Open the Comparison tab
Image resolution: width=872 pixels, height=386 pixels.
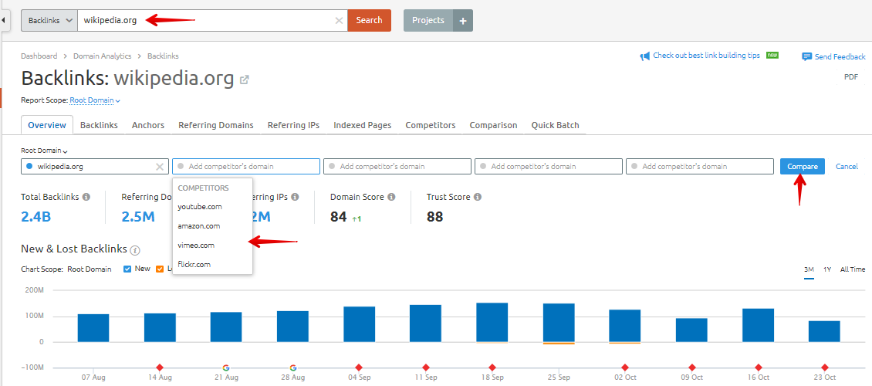[x=493, y=125]
